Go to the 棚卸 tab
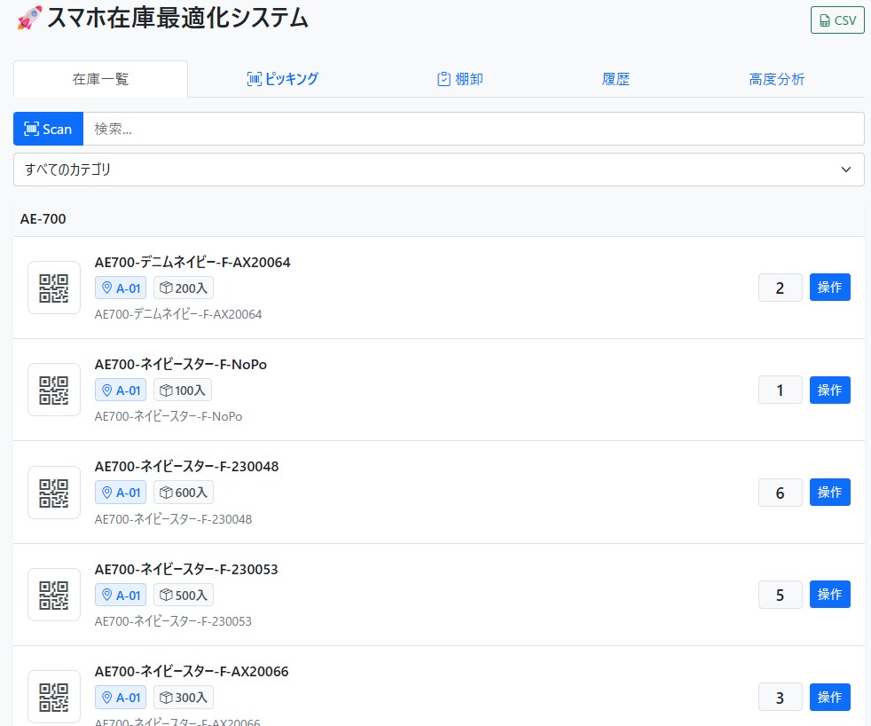The image size is (871, 726). coord(460,79)
